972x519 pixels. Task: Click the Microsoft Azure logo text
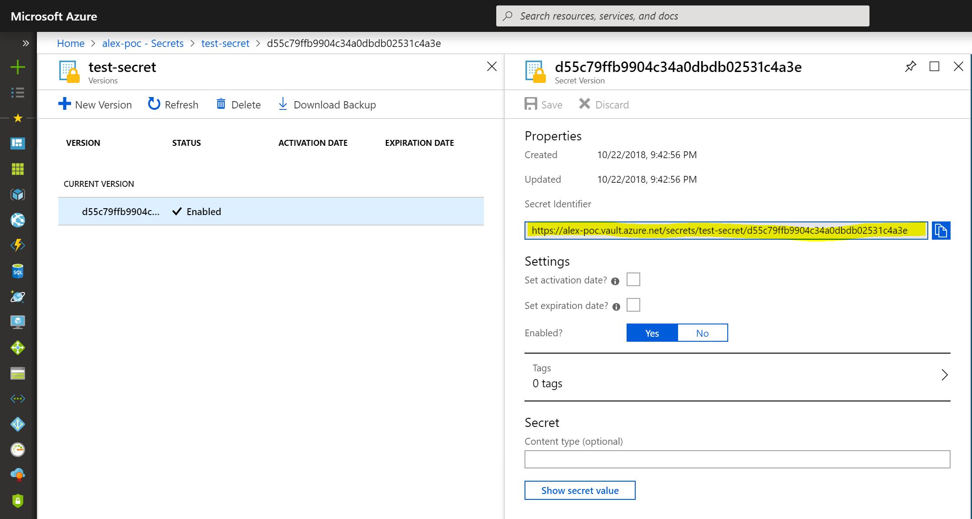(x=54, y=16)
